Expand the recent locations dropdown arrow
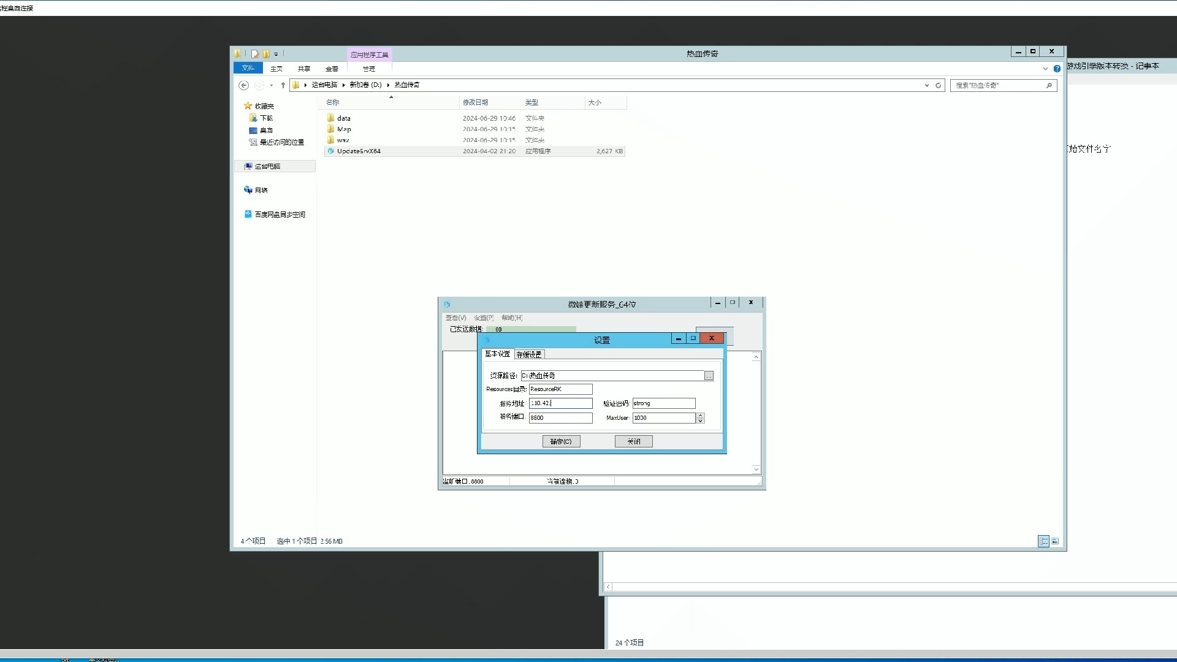1177x662 pixels. (272, 85)
